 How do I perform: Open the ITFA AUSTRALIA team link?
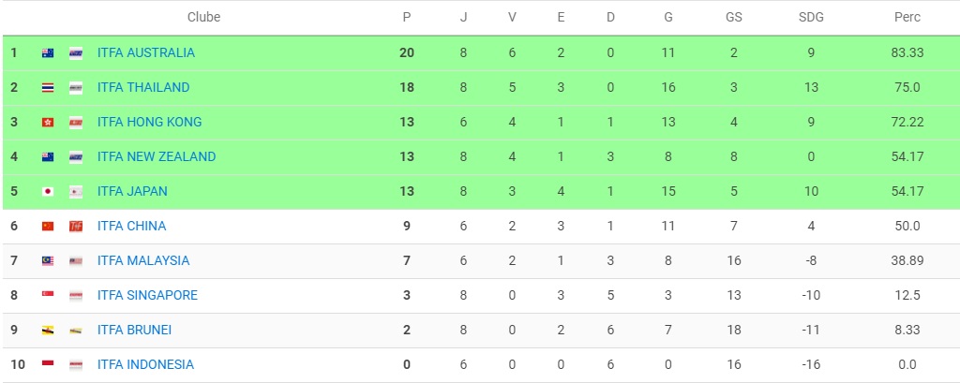[146, 53]
